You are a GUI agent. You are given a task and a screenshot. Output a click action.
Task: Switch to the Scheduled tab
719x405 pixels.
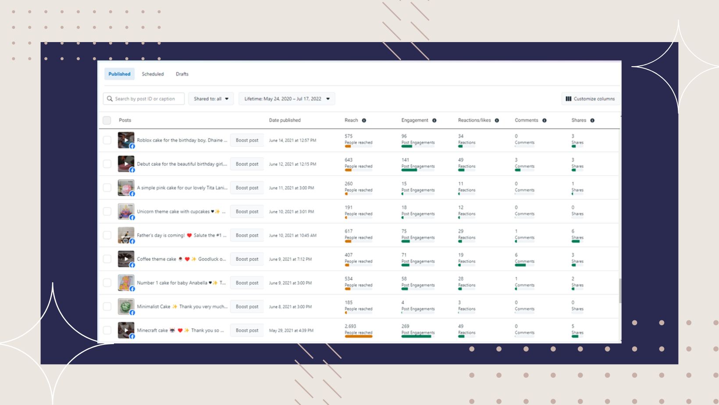153,74
